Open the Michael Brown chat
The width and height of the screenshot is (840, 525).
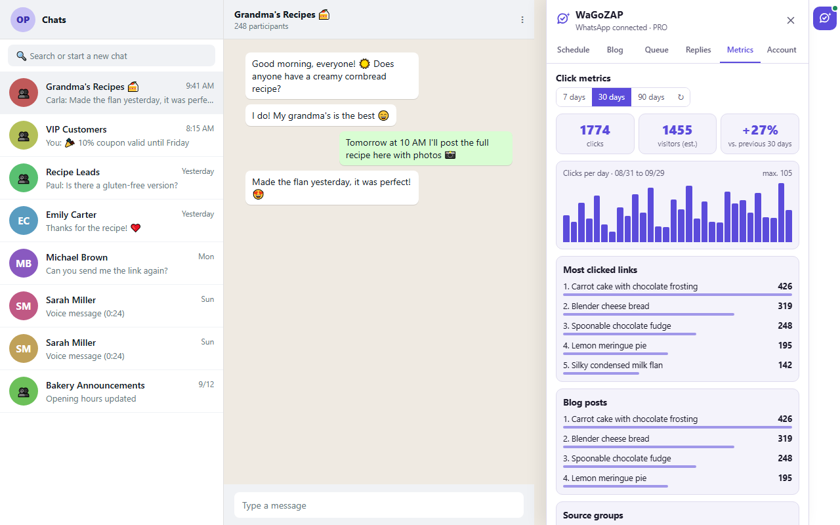(x=112, y=263)
